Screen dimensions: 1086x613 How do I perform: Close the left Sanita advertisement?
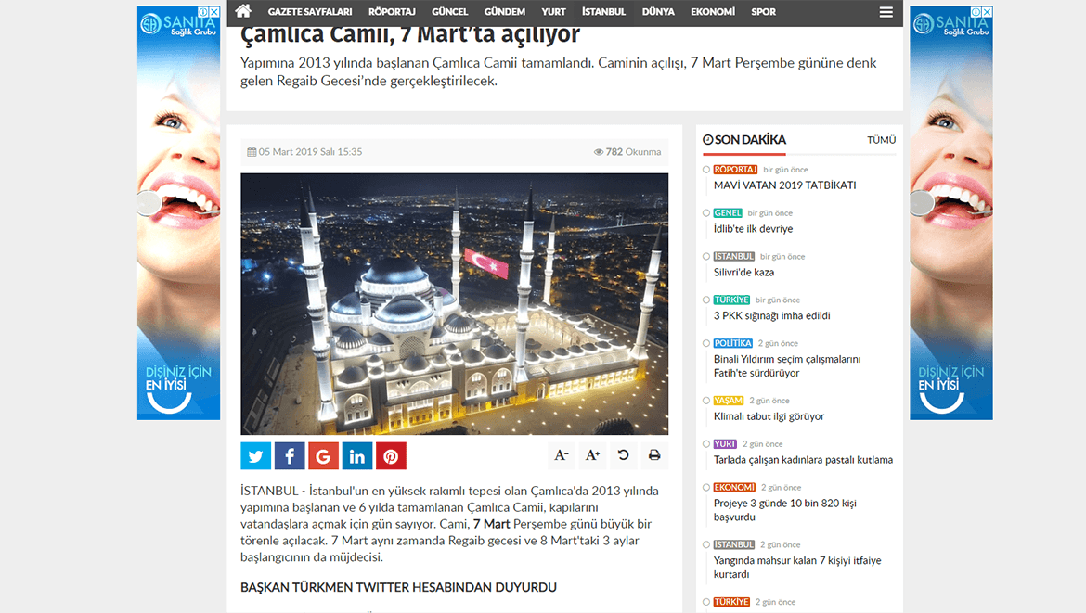(x=213, y=12)
